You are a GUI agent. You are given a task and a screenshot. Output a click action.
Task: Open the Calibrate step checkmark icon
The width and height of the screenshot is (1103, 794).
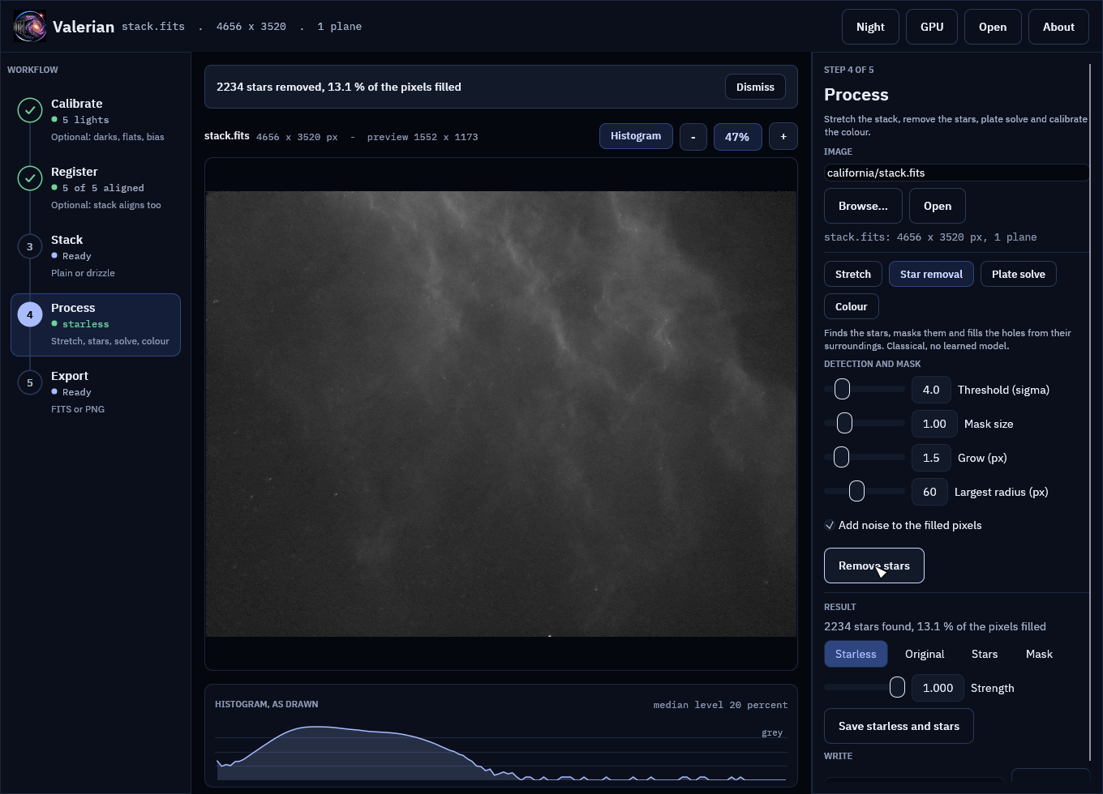point(30,110)
